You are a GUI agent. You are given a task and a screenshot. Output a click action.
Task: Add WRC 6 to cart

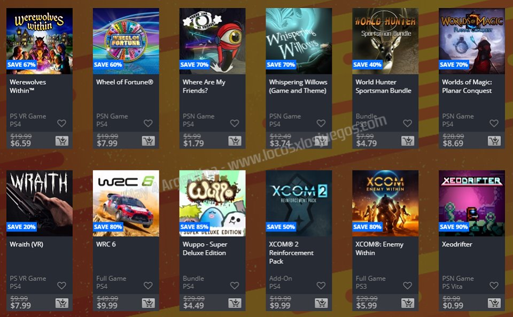pyautogui.click(x=148, y=303)
